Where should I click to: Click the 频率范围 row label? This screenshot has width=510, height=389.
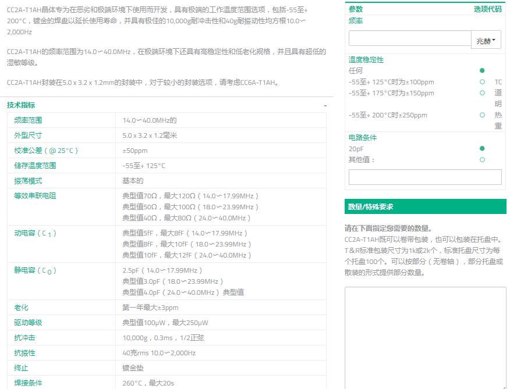[28, 120]
